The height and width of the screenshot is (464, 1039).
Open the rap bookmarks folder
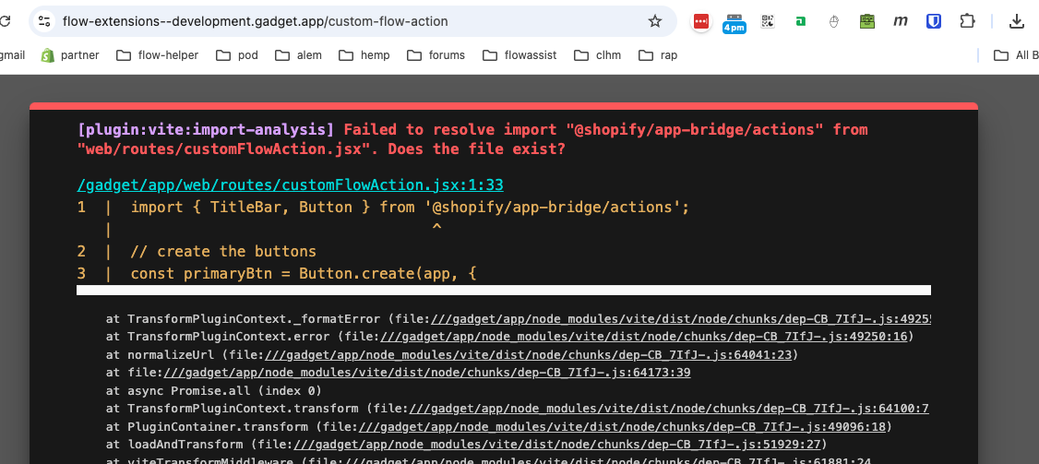tap(657, 55)
